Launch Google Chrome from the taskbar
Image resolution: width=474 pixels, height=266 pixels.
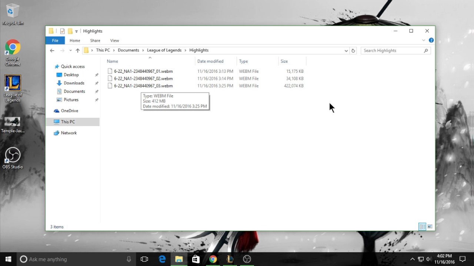[213, 259]
